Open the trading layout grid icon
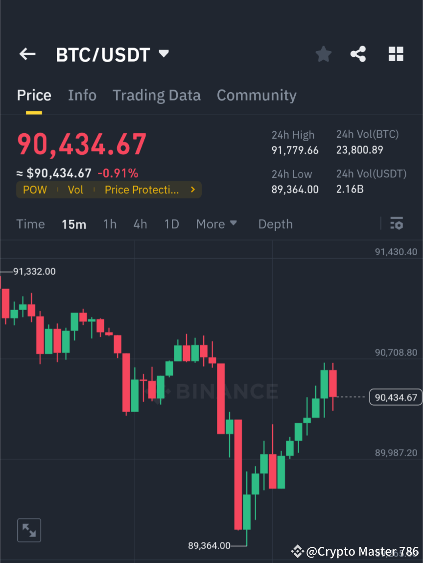423x563 pixels. 396,54
